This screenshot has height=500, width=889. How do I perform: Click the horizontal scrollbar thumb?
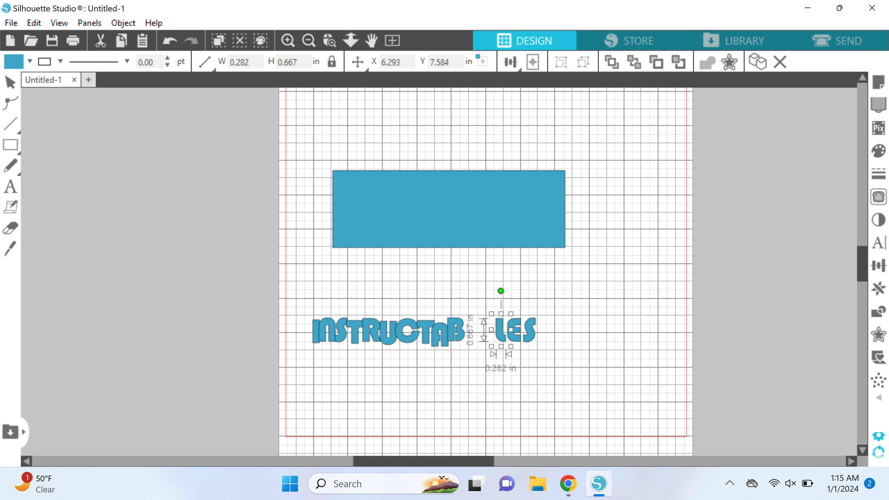(x=423, y=461)
